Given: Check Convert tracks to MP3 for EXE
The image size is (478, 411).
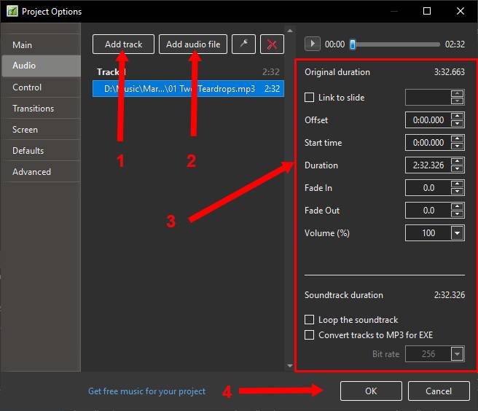Looking at the screenshot, I should pos(309,334).
